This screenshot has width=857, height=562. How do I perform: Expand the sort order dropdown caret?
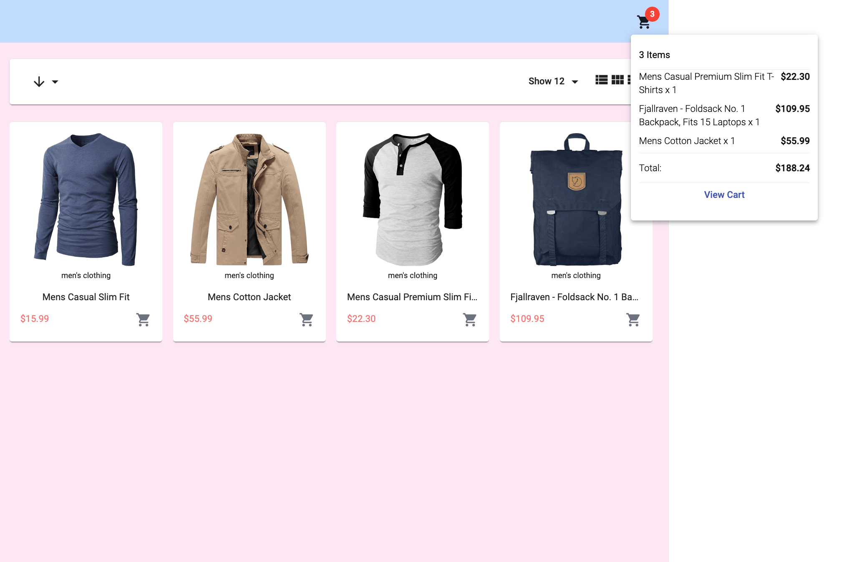pos(55,82)
